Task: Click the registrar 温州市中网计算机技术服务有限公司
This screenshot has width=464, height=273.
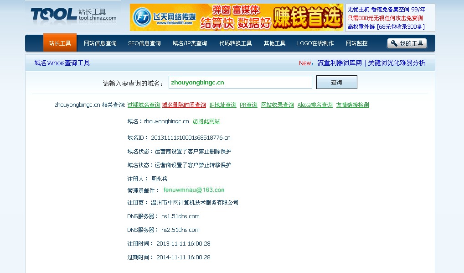Action: 195,203
